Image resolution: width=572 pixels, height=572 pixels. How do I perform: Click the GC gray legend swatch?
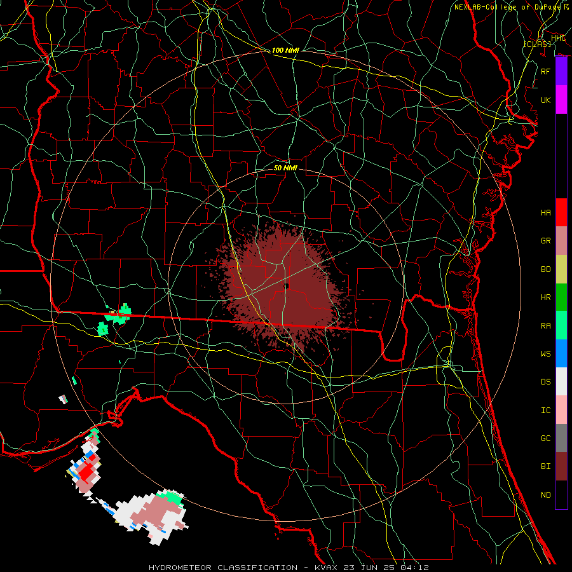coord(561,438)
